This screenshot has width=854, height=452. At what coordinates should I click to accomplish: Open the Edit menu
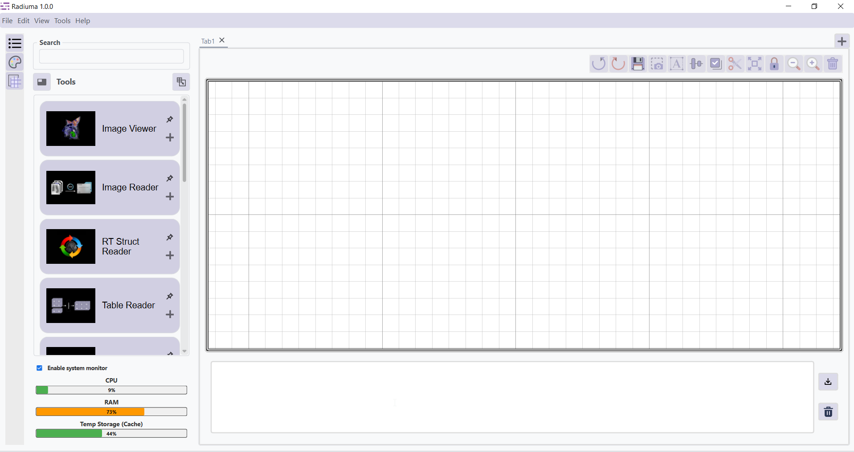(x=24, y=20)
